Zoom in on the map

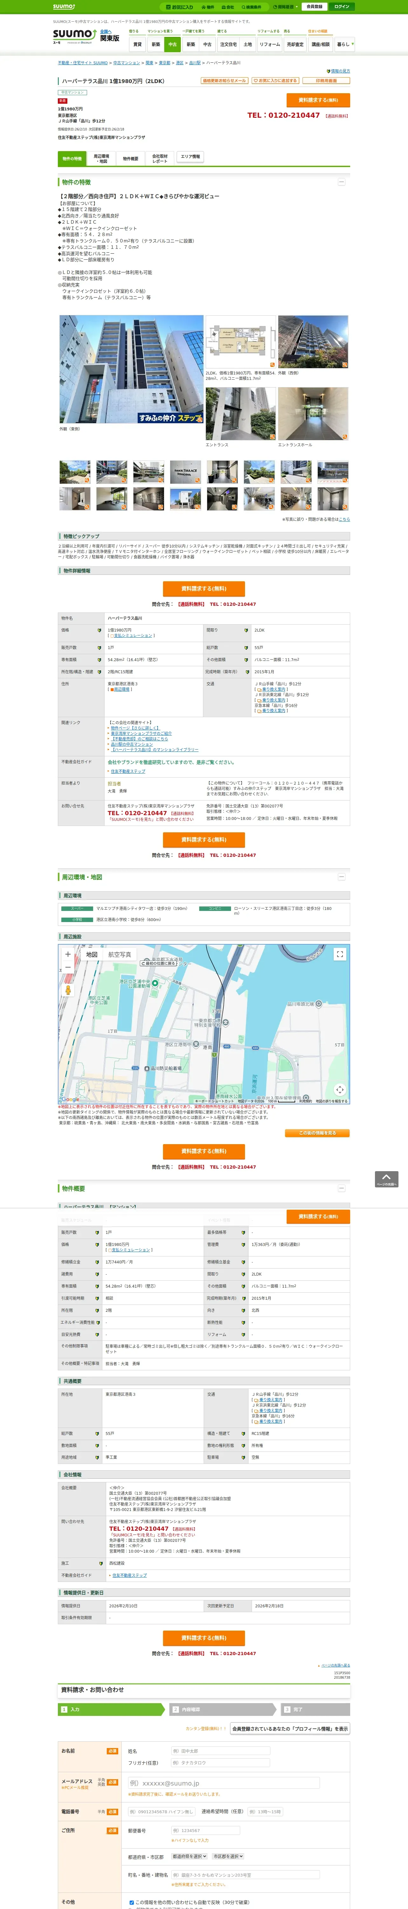(x=68, y=954)
